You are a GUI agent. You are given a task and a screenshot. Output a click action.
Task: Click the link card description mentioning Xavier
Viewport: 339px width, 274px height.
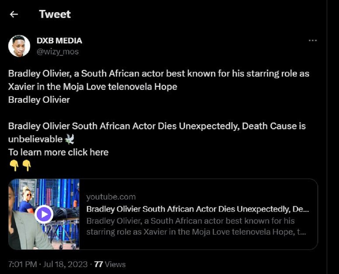coord(195,227)
